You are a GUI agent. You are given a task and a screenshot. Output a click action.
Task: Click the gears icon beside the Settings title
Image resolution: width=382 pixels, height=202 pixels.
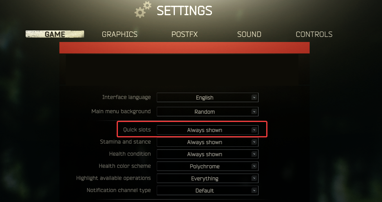point(143,9)
